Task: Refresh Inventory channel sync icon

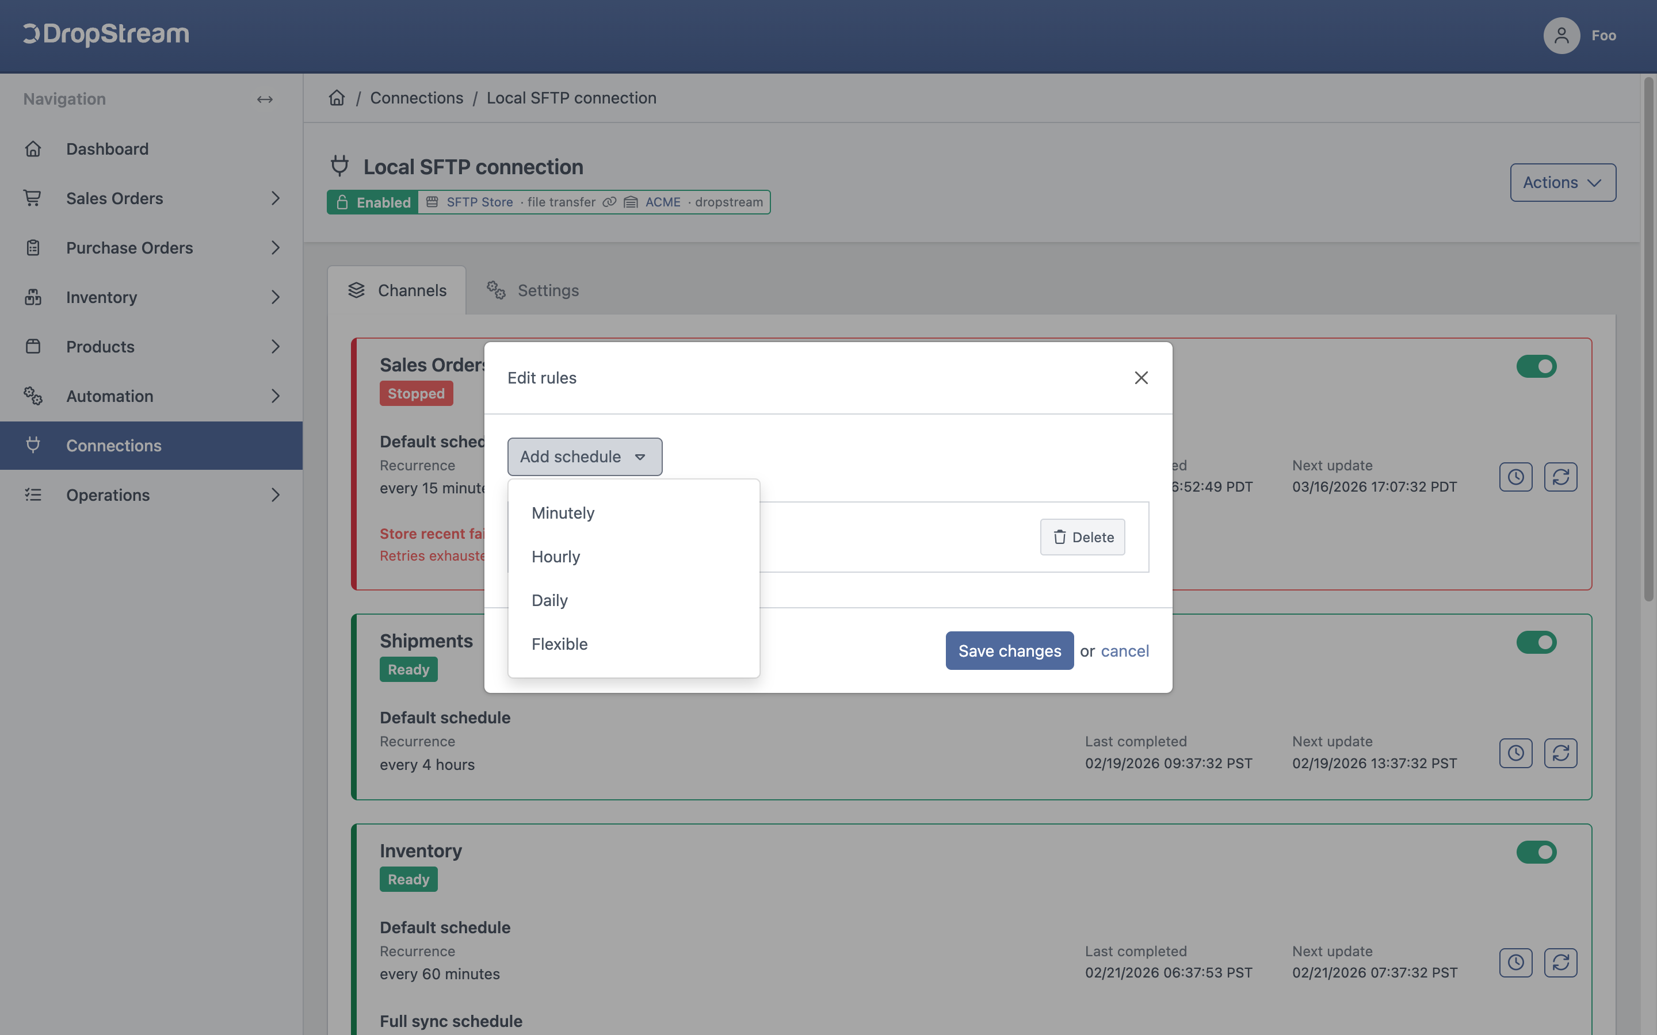Action: pos(1560,963)
